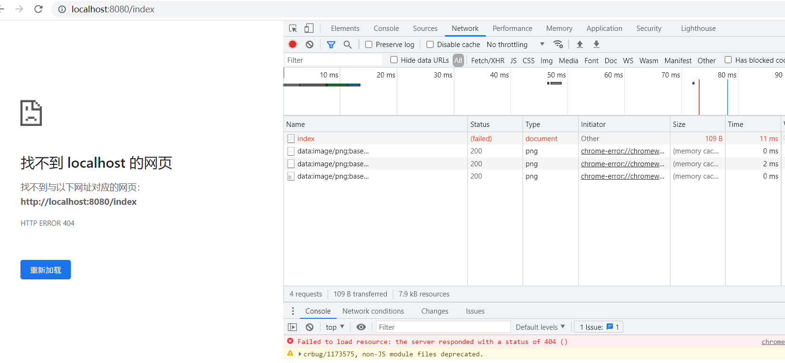Filter requests by WS type

628,60
